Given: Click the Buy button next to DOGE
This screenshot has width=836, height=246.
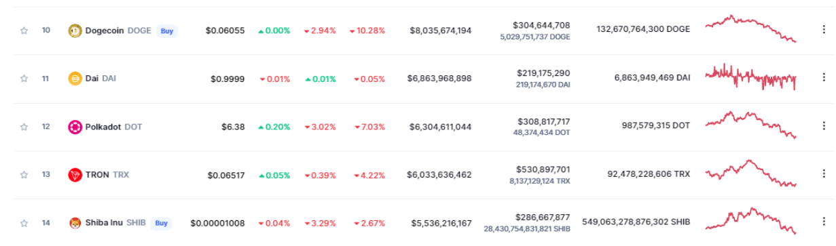Looking at the screenshot, I should [166, 30].
